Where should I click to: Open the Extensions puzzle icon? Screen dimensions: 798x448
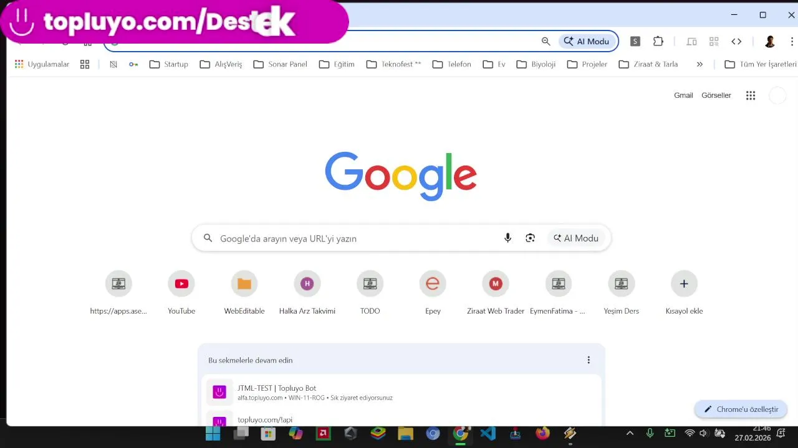click(x=658, y=41)
